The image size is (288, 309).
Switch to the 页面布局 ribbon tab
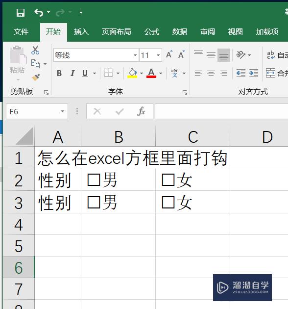tap(117, 32)
